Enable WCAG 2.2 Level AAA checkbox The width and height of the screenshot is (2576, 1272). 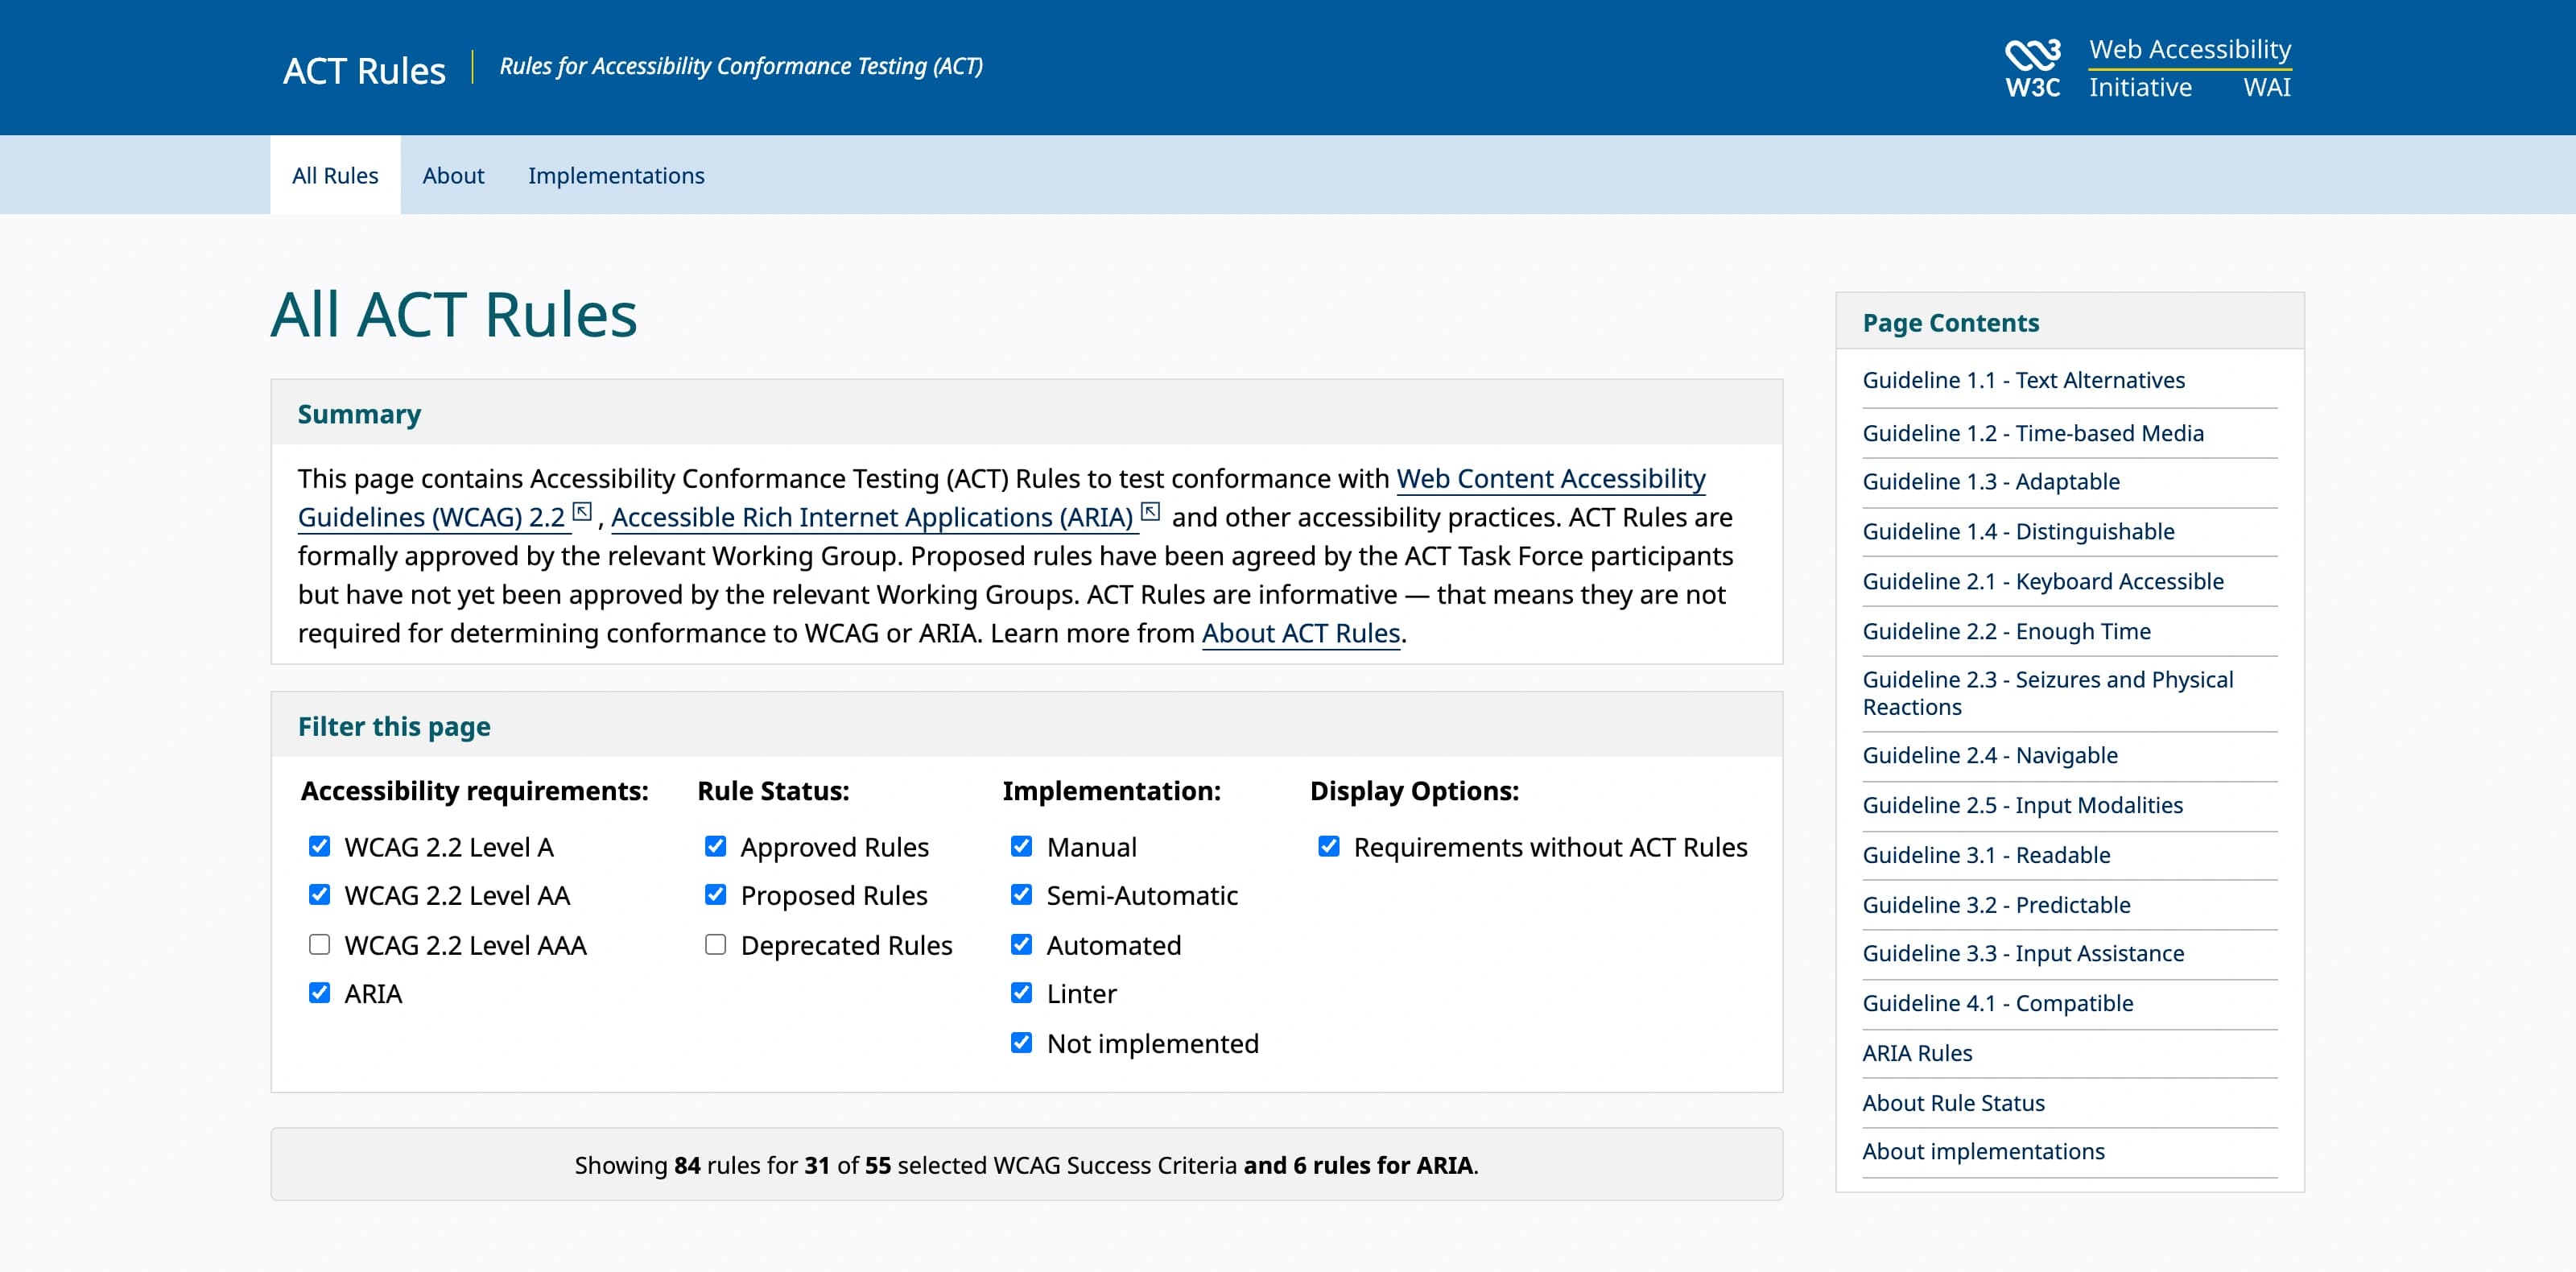click(319, 944)
